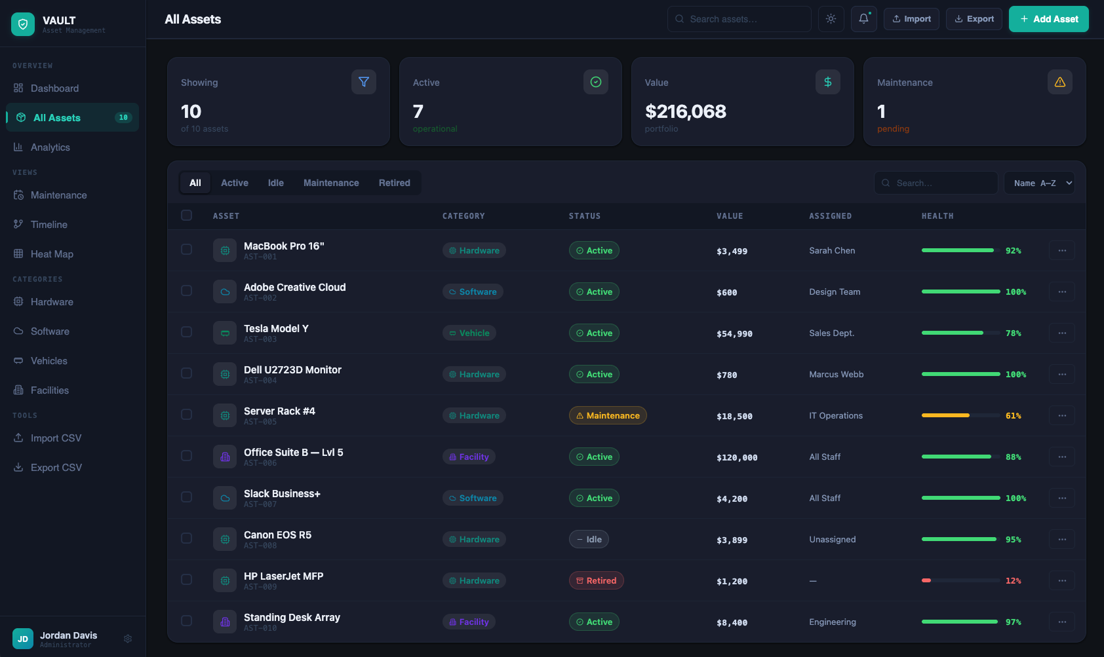
Task: Open the more options menu for HP LaserJet MFP
Action: coord(1061,580)
